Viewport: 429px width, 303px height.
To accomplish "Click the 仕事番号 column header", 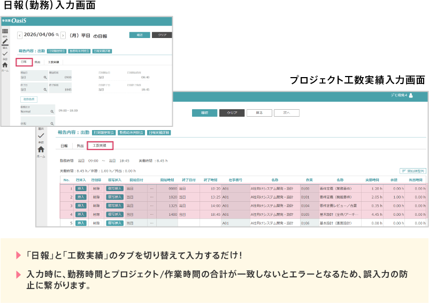I will click(235, 180).
